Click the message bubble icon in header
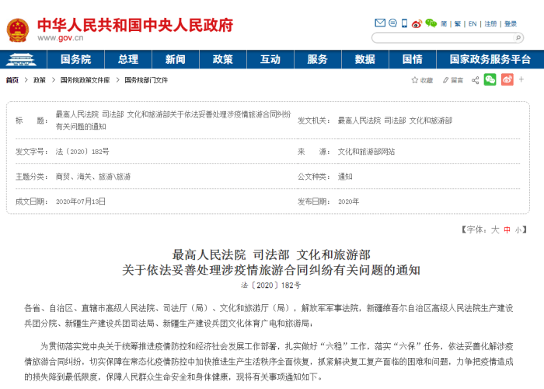 [x=392, y=23]
